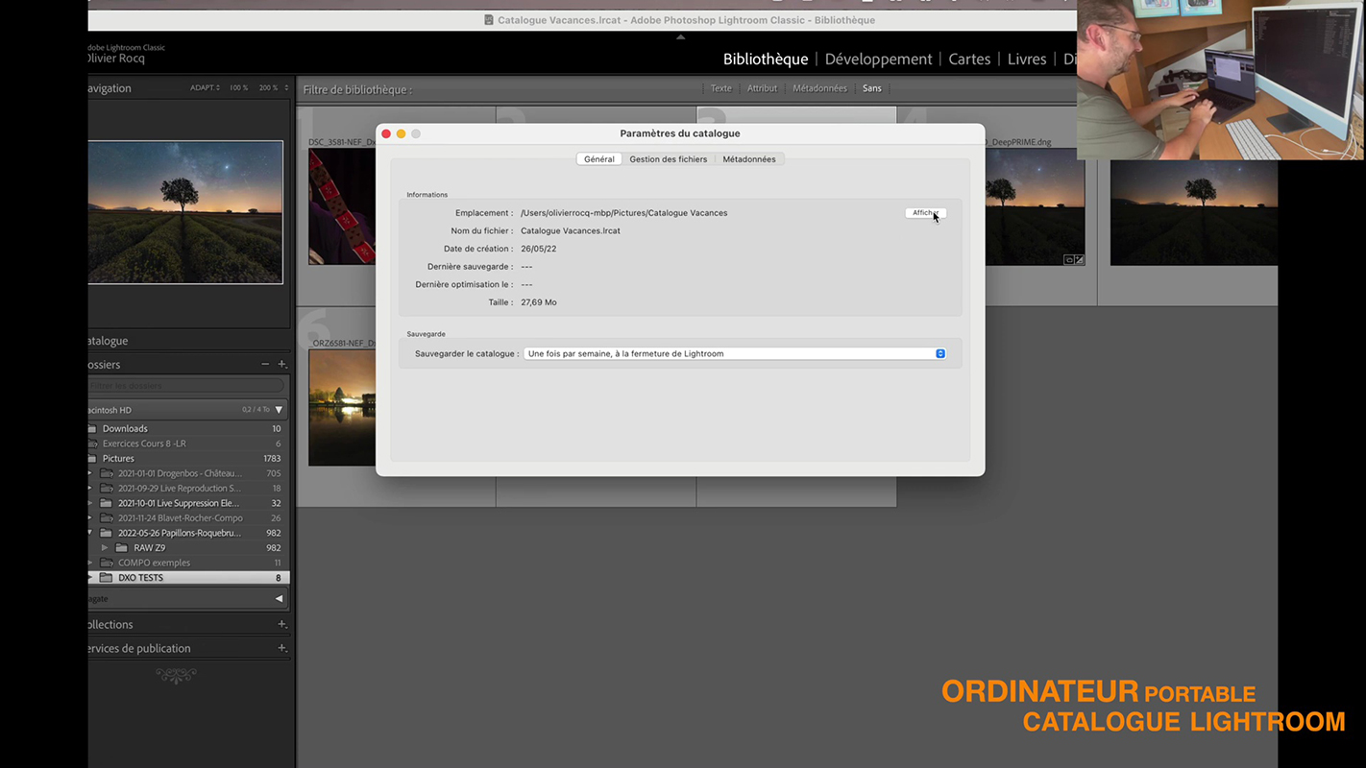Expand the RAW Z9 subfolder arrow
1366x768 pixels.
(x=105, y=548)
